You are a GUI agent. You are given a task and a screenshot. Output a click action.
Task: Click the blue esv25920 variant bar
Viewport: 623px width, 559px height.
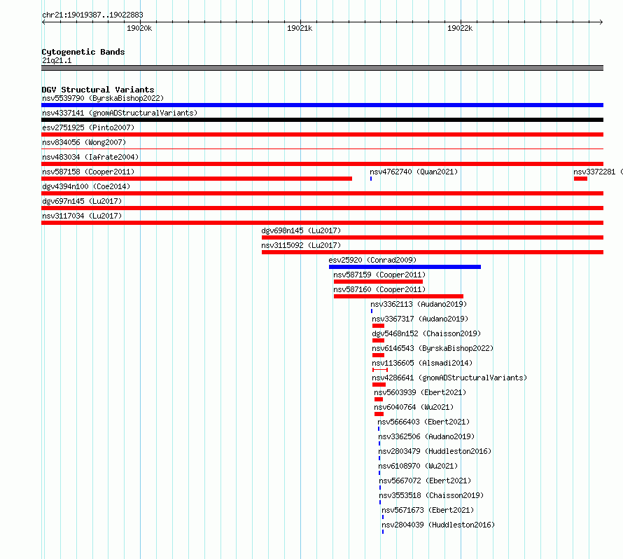click(x=405, y=267)
